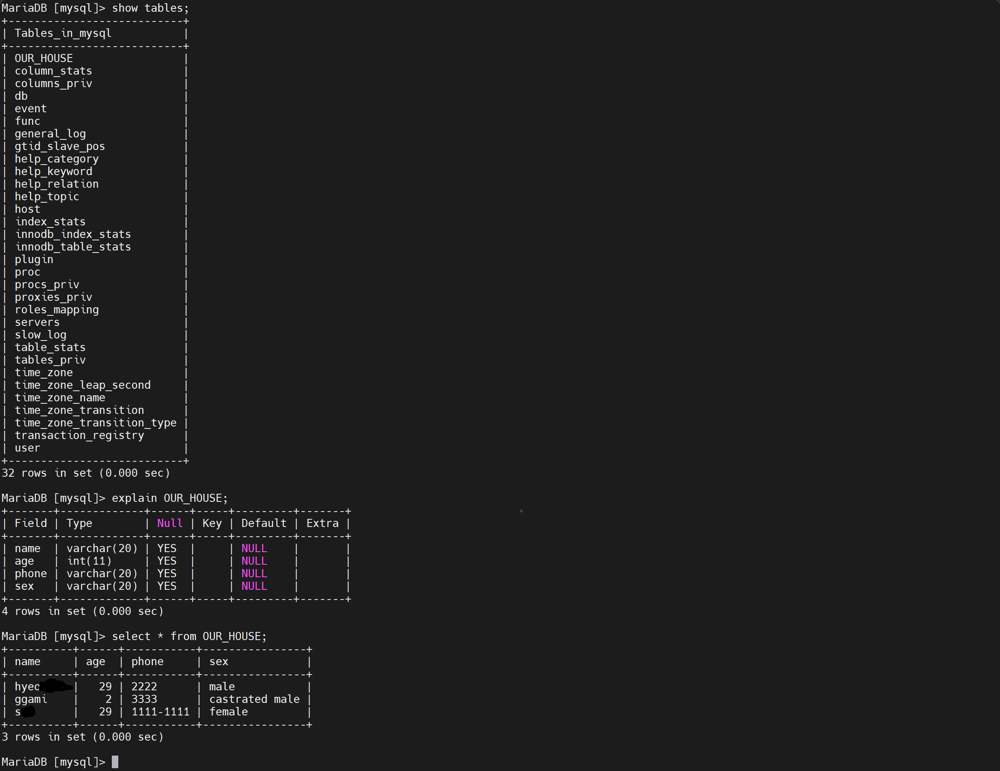Click the 'slow_log' entry
Viewport: 1000px width, 771px height.
(40, 335)
